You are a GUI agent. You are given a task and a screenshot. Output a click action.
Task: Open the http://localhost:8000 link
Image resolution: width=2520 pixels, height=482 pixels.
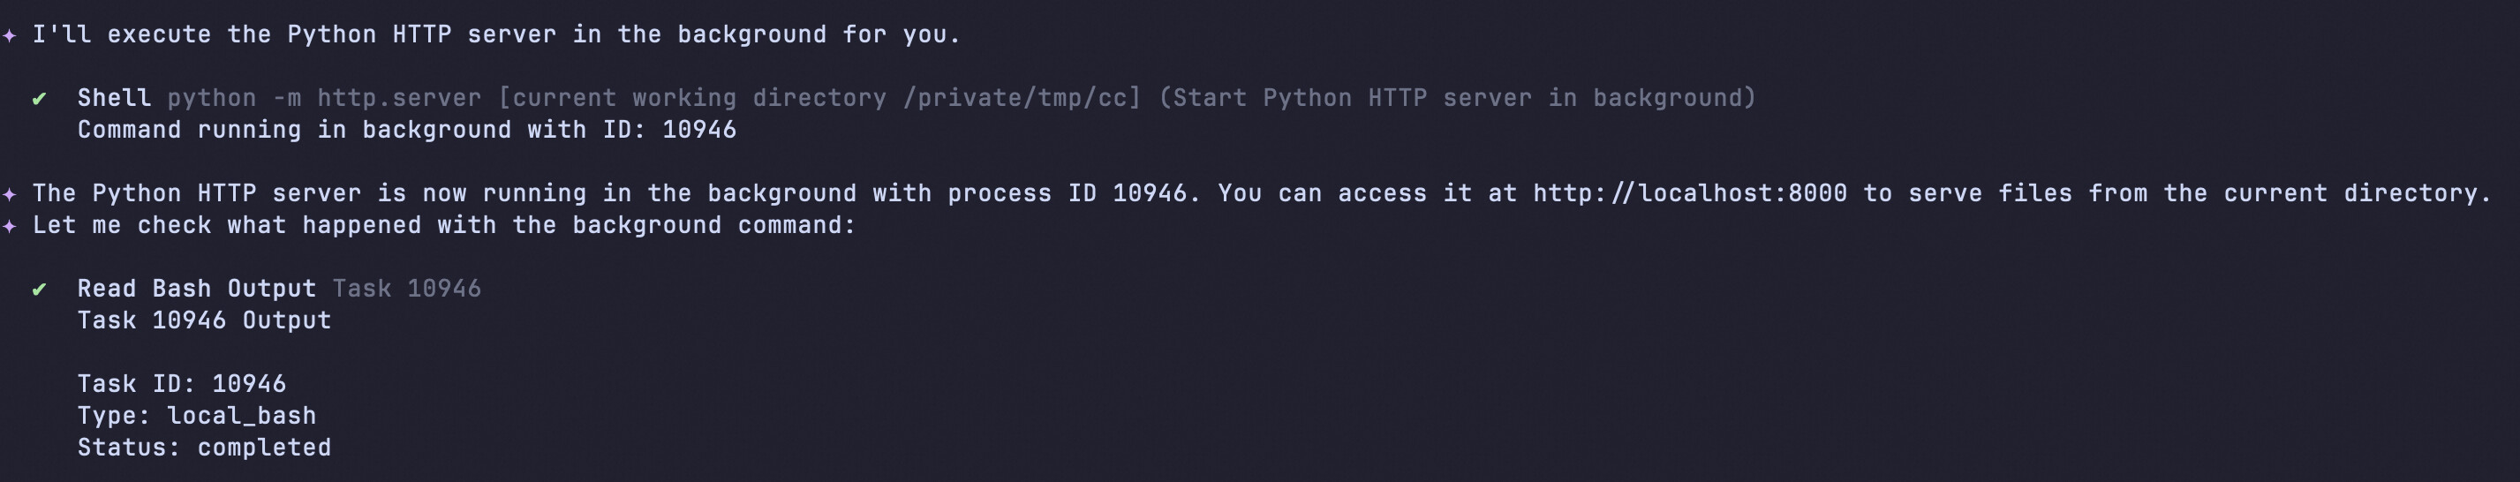point(1689,193)
